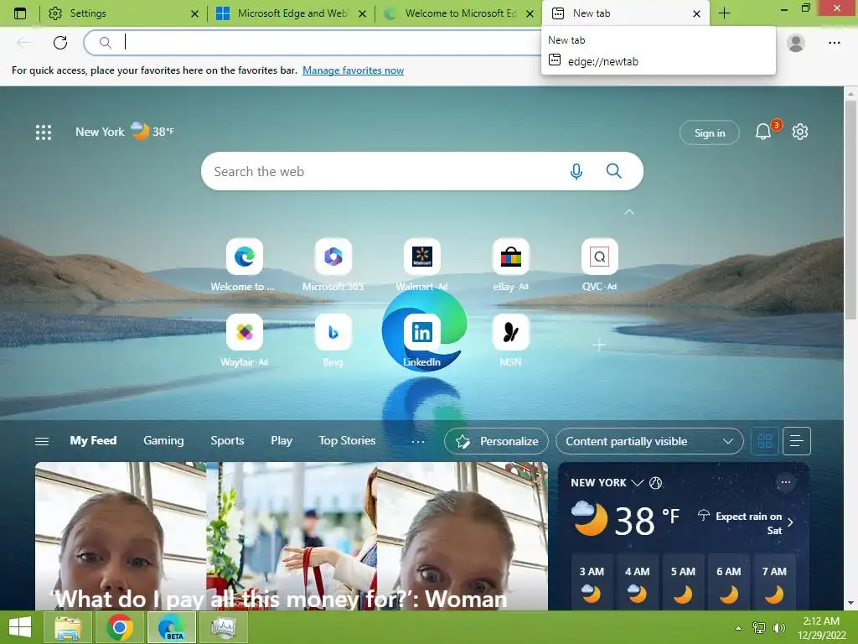Open the woman news story thumbnail
Screen dimensions: 858x644
pos(291,536)
